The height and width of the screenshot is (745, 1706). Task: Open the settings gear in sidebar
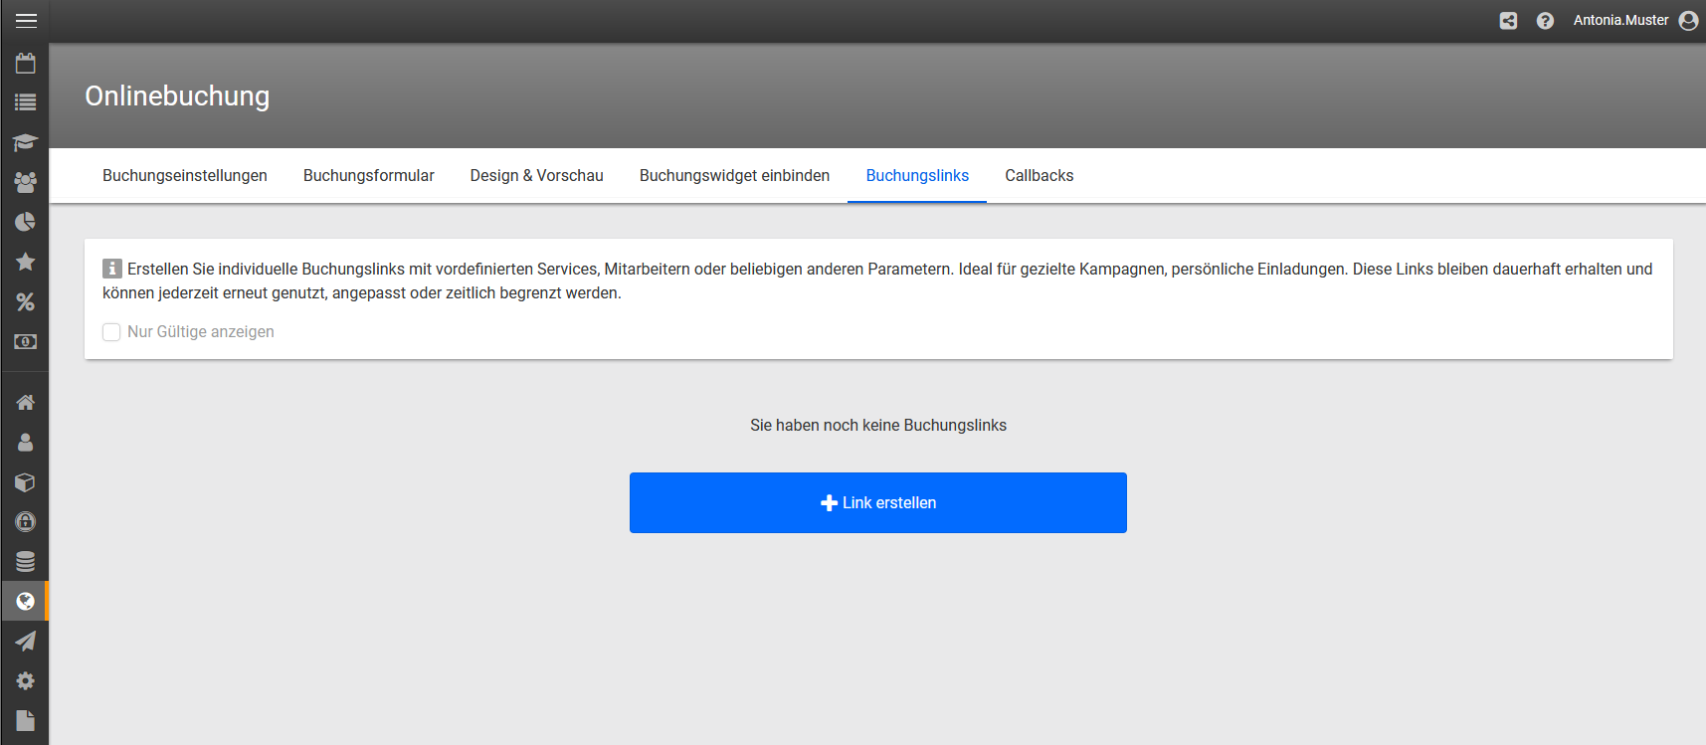tap(26, 681)
